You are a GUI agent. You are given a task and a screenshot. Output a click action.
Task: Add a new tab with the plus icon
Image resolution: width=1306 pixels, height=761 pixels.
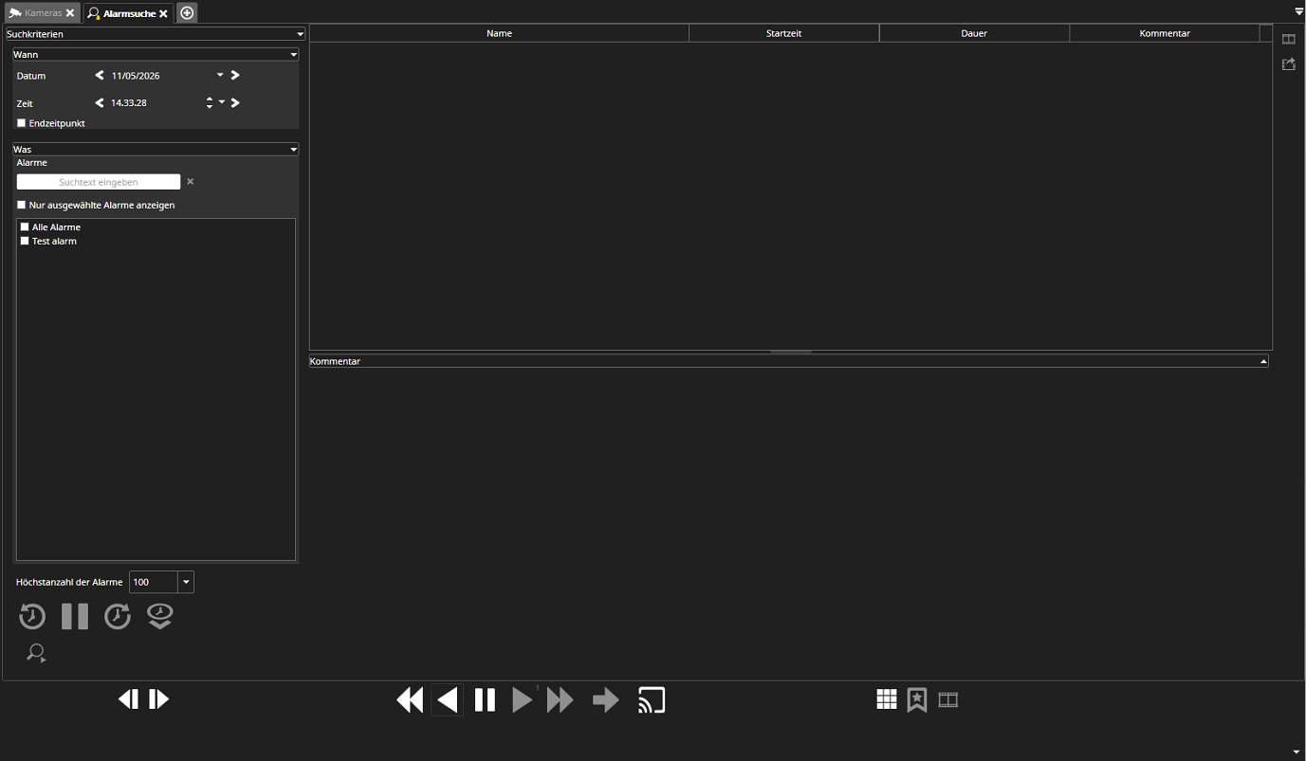[x=187, y=13]
